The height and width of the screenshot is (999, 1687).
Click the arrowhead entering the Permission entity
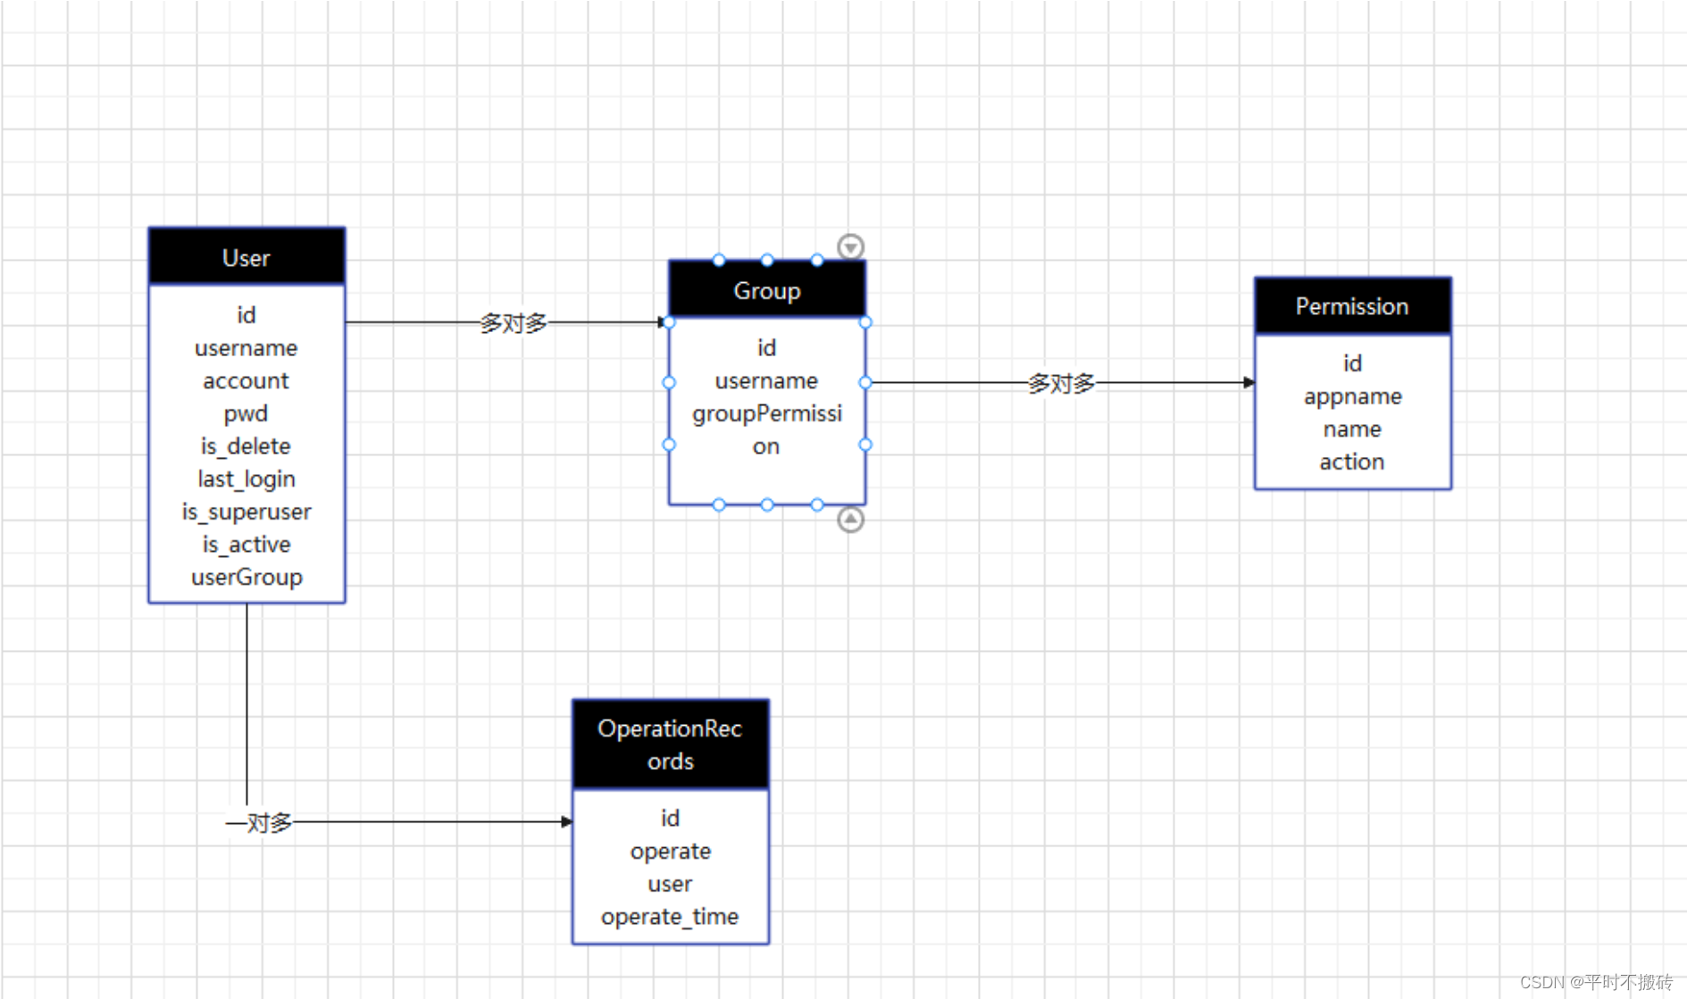click(1249, 382)
